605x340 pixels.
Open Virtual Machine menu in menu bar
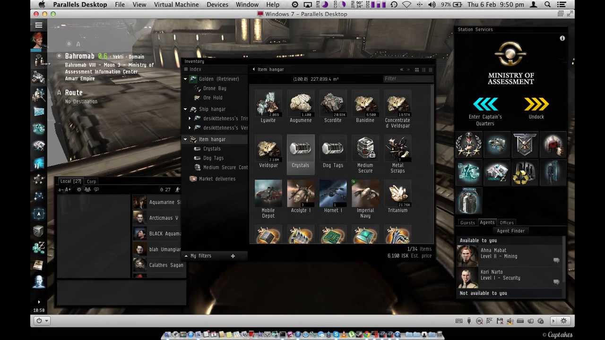pos(176,5)
